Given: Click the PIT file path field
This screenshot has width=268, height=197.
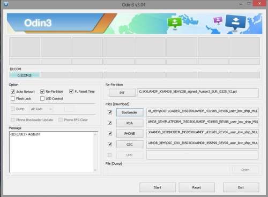Looking at the screenshot, I should (x=198, y=93).
